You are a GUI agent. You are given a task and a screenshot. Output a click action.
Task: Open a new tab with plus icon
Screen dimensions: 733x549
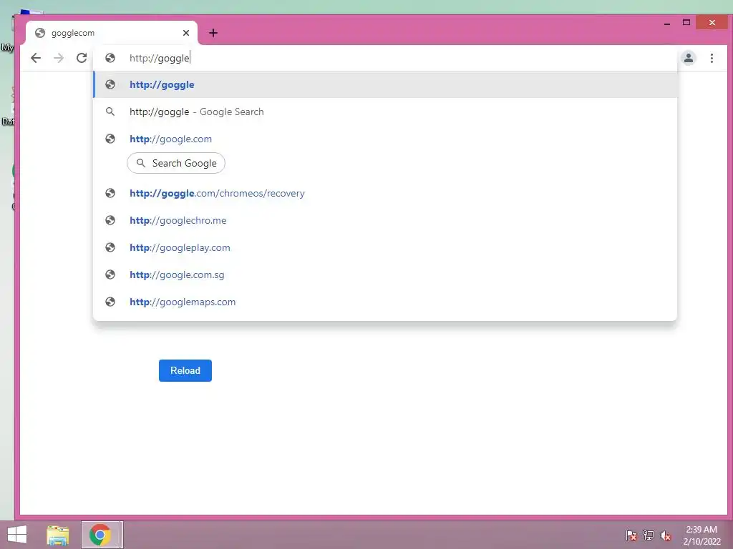pyautogui.click(x=213, y=33)
